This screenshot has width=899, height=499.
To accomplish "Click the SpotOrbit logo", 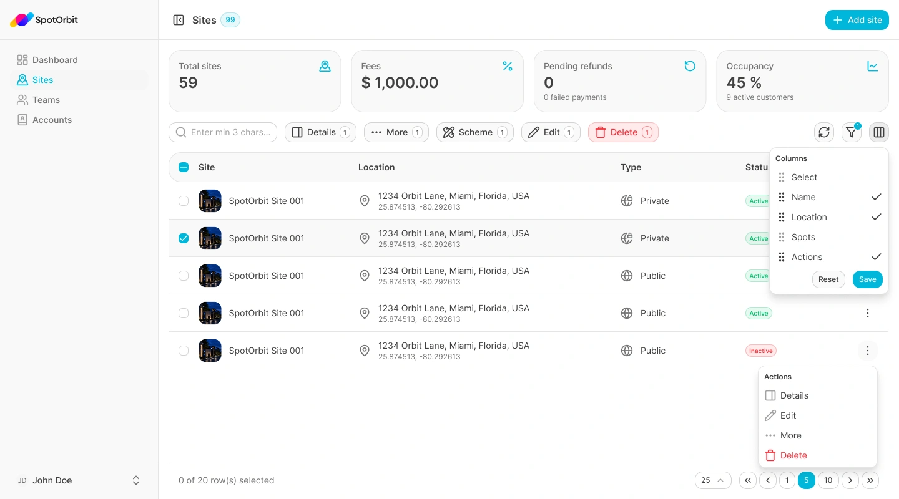I will point(44,20).
